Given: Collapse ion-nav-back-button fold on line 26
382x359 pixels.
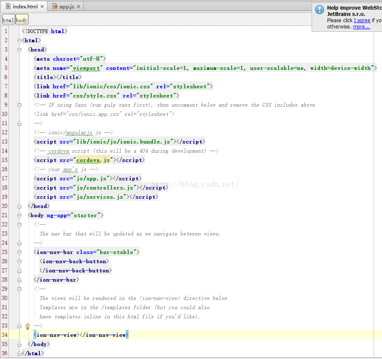Looking at the screenshot, I should (x=20, y=262).
